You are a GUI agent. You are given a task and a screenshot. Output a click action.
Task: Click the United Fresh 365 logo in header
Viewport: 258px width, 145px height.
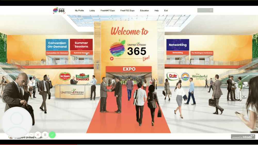[59, 10]
